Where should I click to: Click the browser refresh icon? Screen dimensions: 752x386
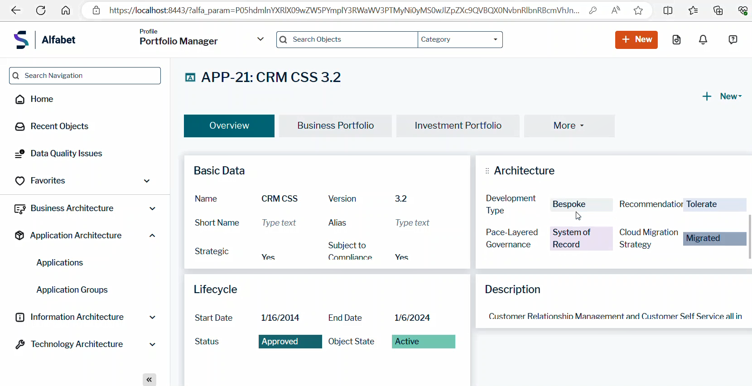tap(41, 10)
